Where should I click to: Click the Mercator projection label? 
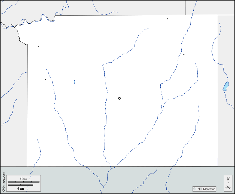209,189
